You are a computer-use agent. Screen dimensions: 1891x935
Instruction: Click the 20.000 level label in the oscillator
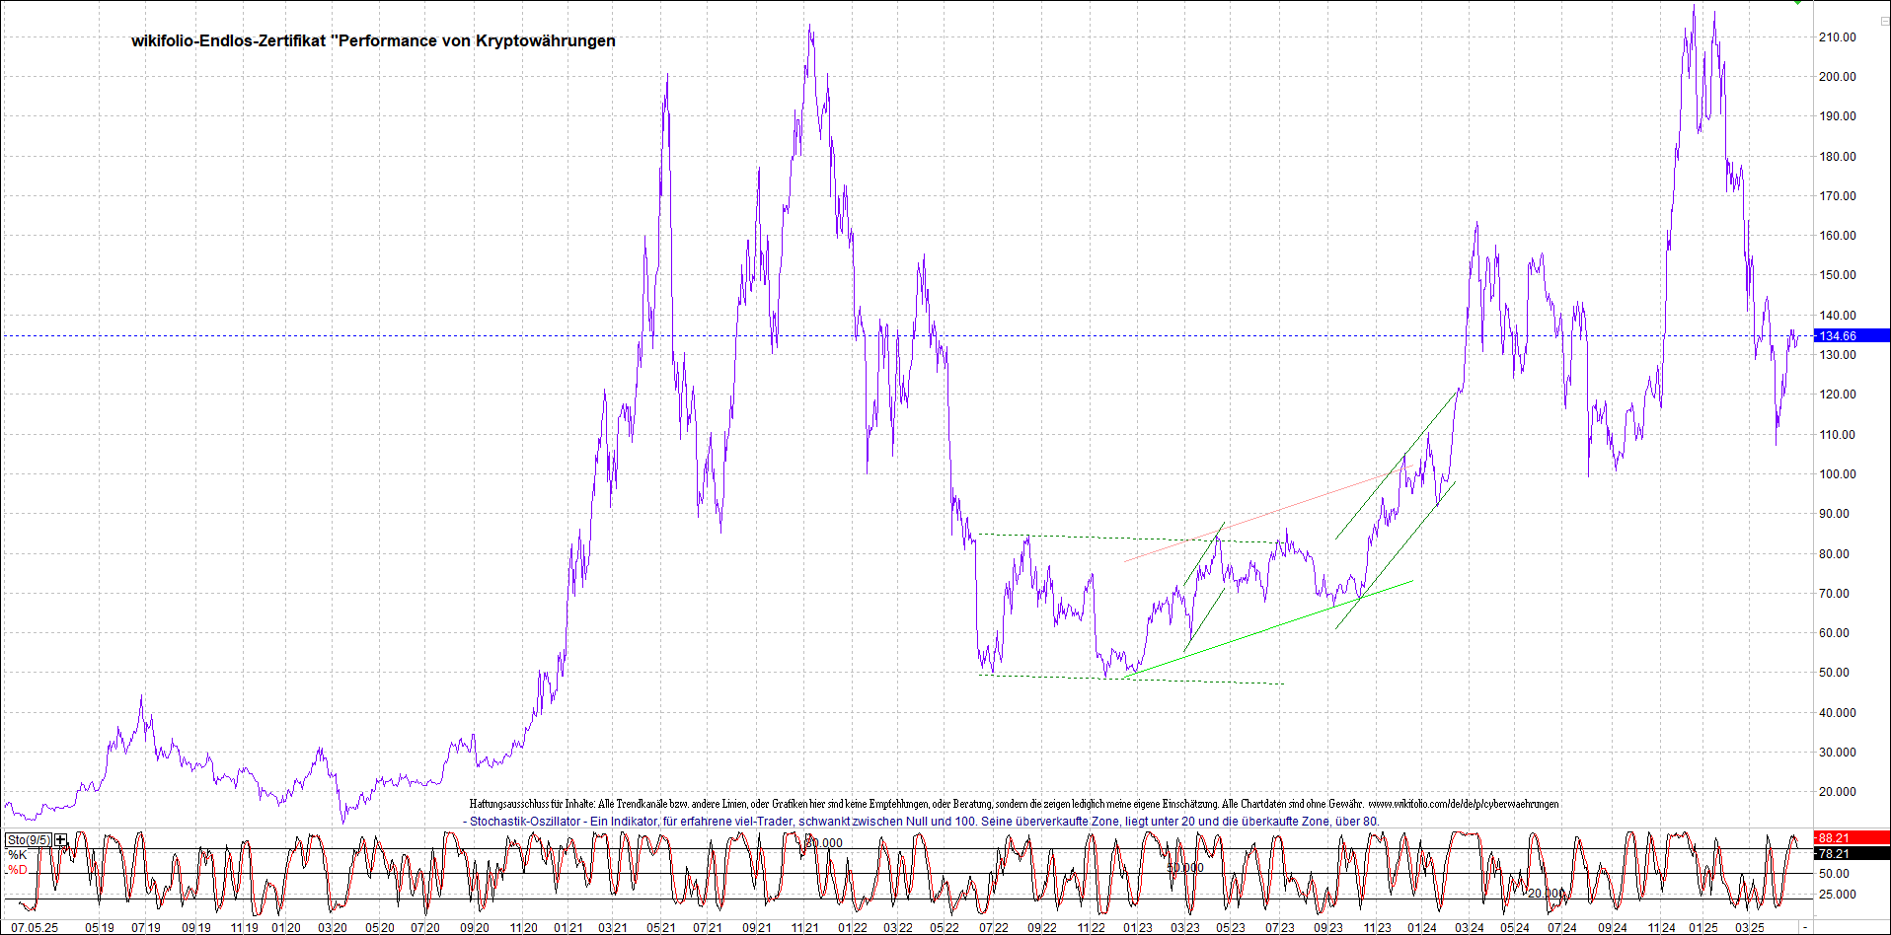[1546, 894]
